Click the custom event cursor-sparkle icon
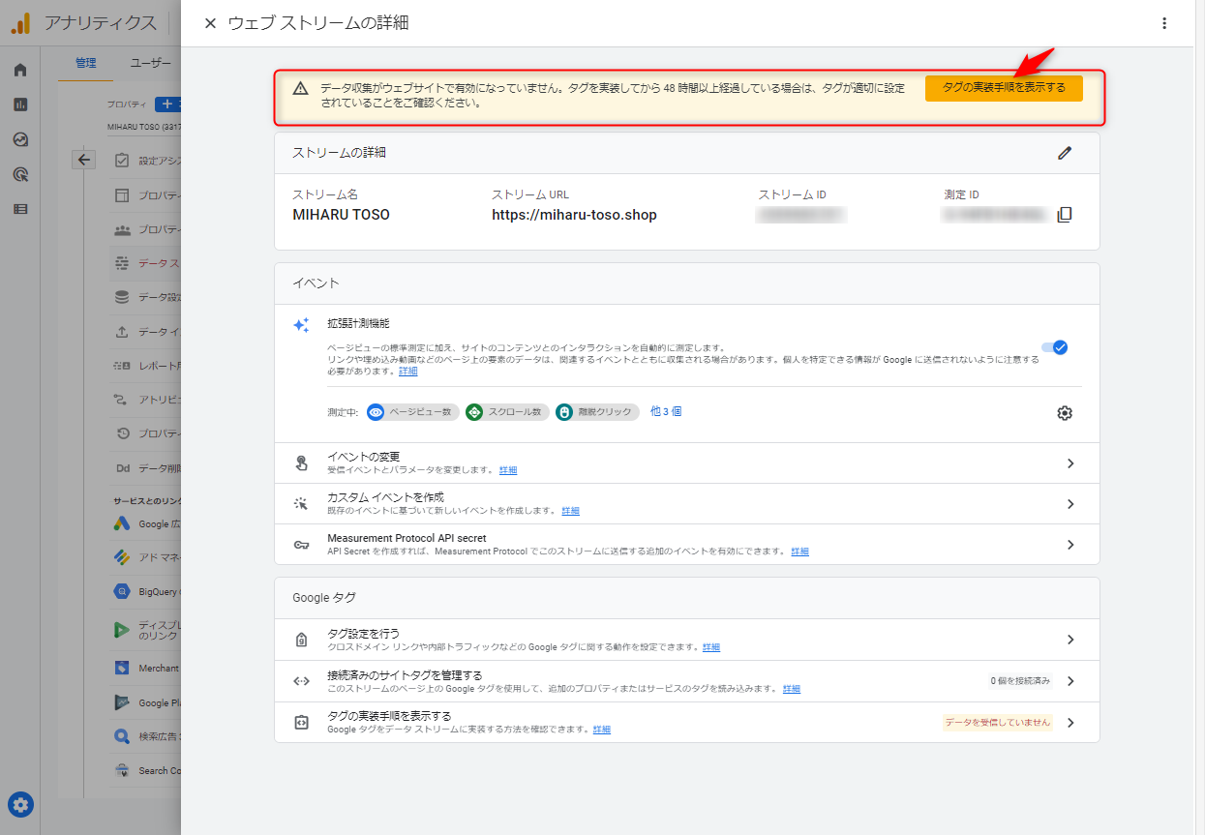The height and width of the screenshot is (835, 1205). point(301,504)
